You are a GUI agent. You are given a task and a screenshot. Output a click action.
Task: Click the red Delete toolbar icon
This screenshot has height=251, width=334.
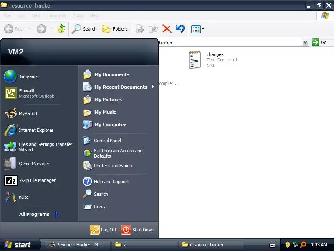(x=167, y=29)
